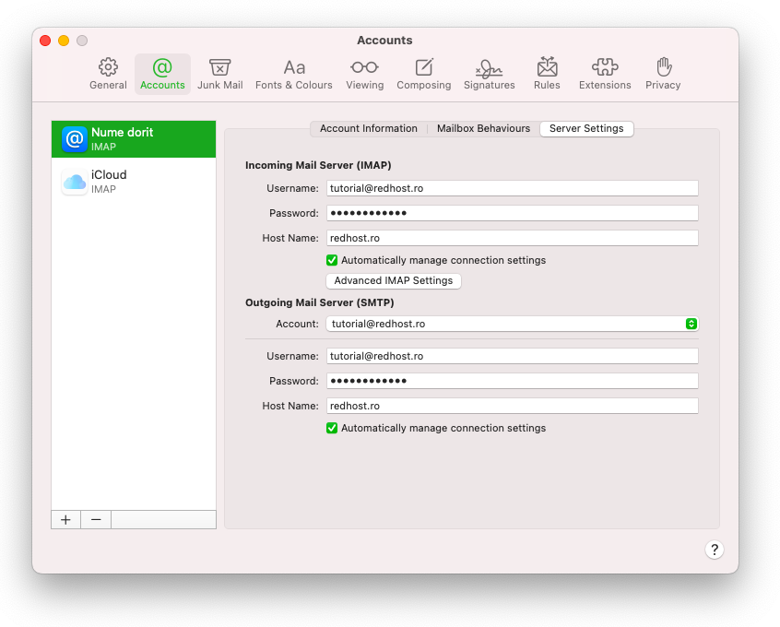Image resolution: width=780 pixels, height=627 pixels.
Task: Select the iCloud account in the list
Action: click(x=134, y=182)
